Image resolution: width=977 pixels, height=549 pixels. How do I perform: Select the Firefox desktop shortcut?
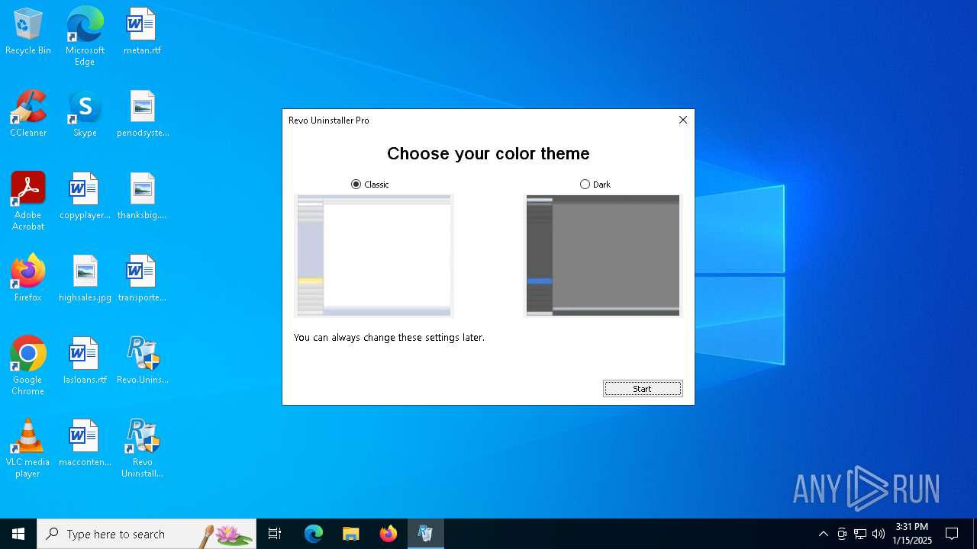click(x=28, y=279)
